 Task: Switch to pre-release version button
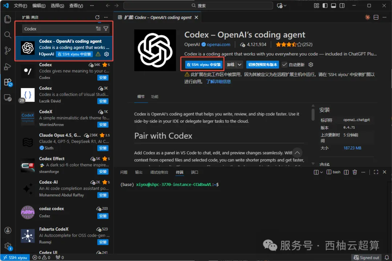[x=262, y=65]
